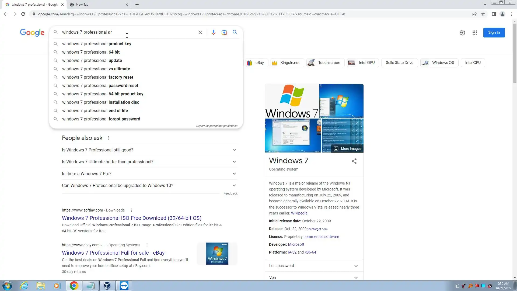Click More images thumbnail overlay
Image resolution: width=517 pixels, height=291 pixels.
[x=348, y=149]
